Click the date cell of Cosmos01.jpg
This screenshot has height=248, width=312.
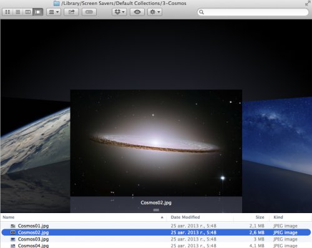coord(193,226)
